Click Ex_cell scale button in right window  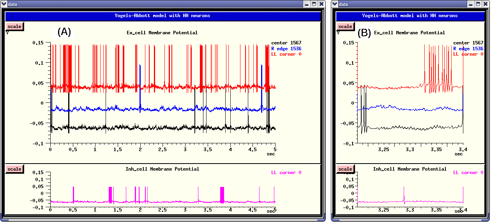tap(345, 26)
